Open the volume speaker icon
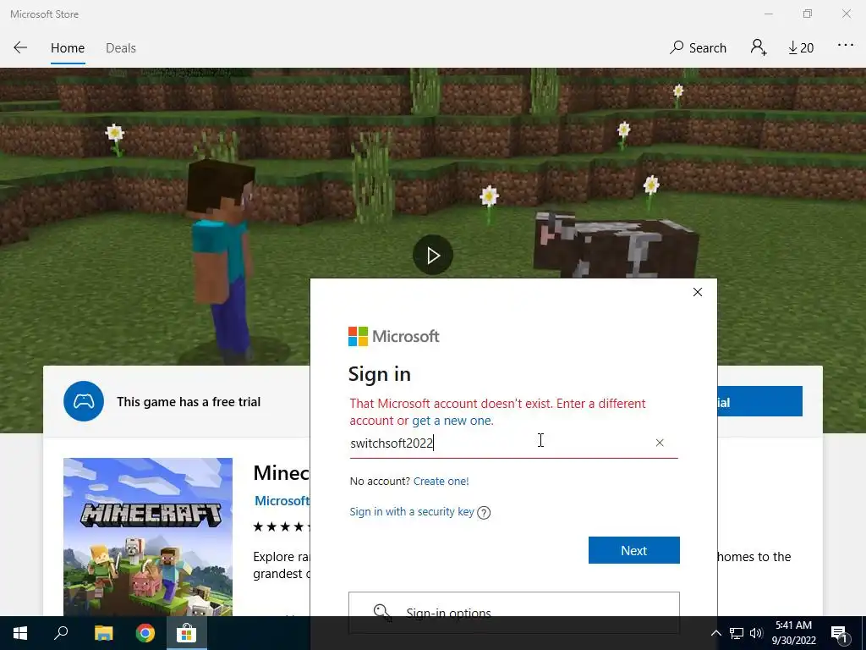Screen dimensions: 866x650 click(x=756, y=633)
